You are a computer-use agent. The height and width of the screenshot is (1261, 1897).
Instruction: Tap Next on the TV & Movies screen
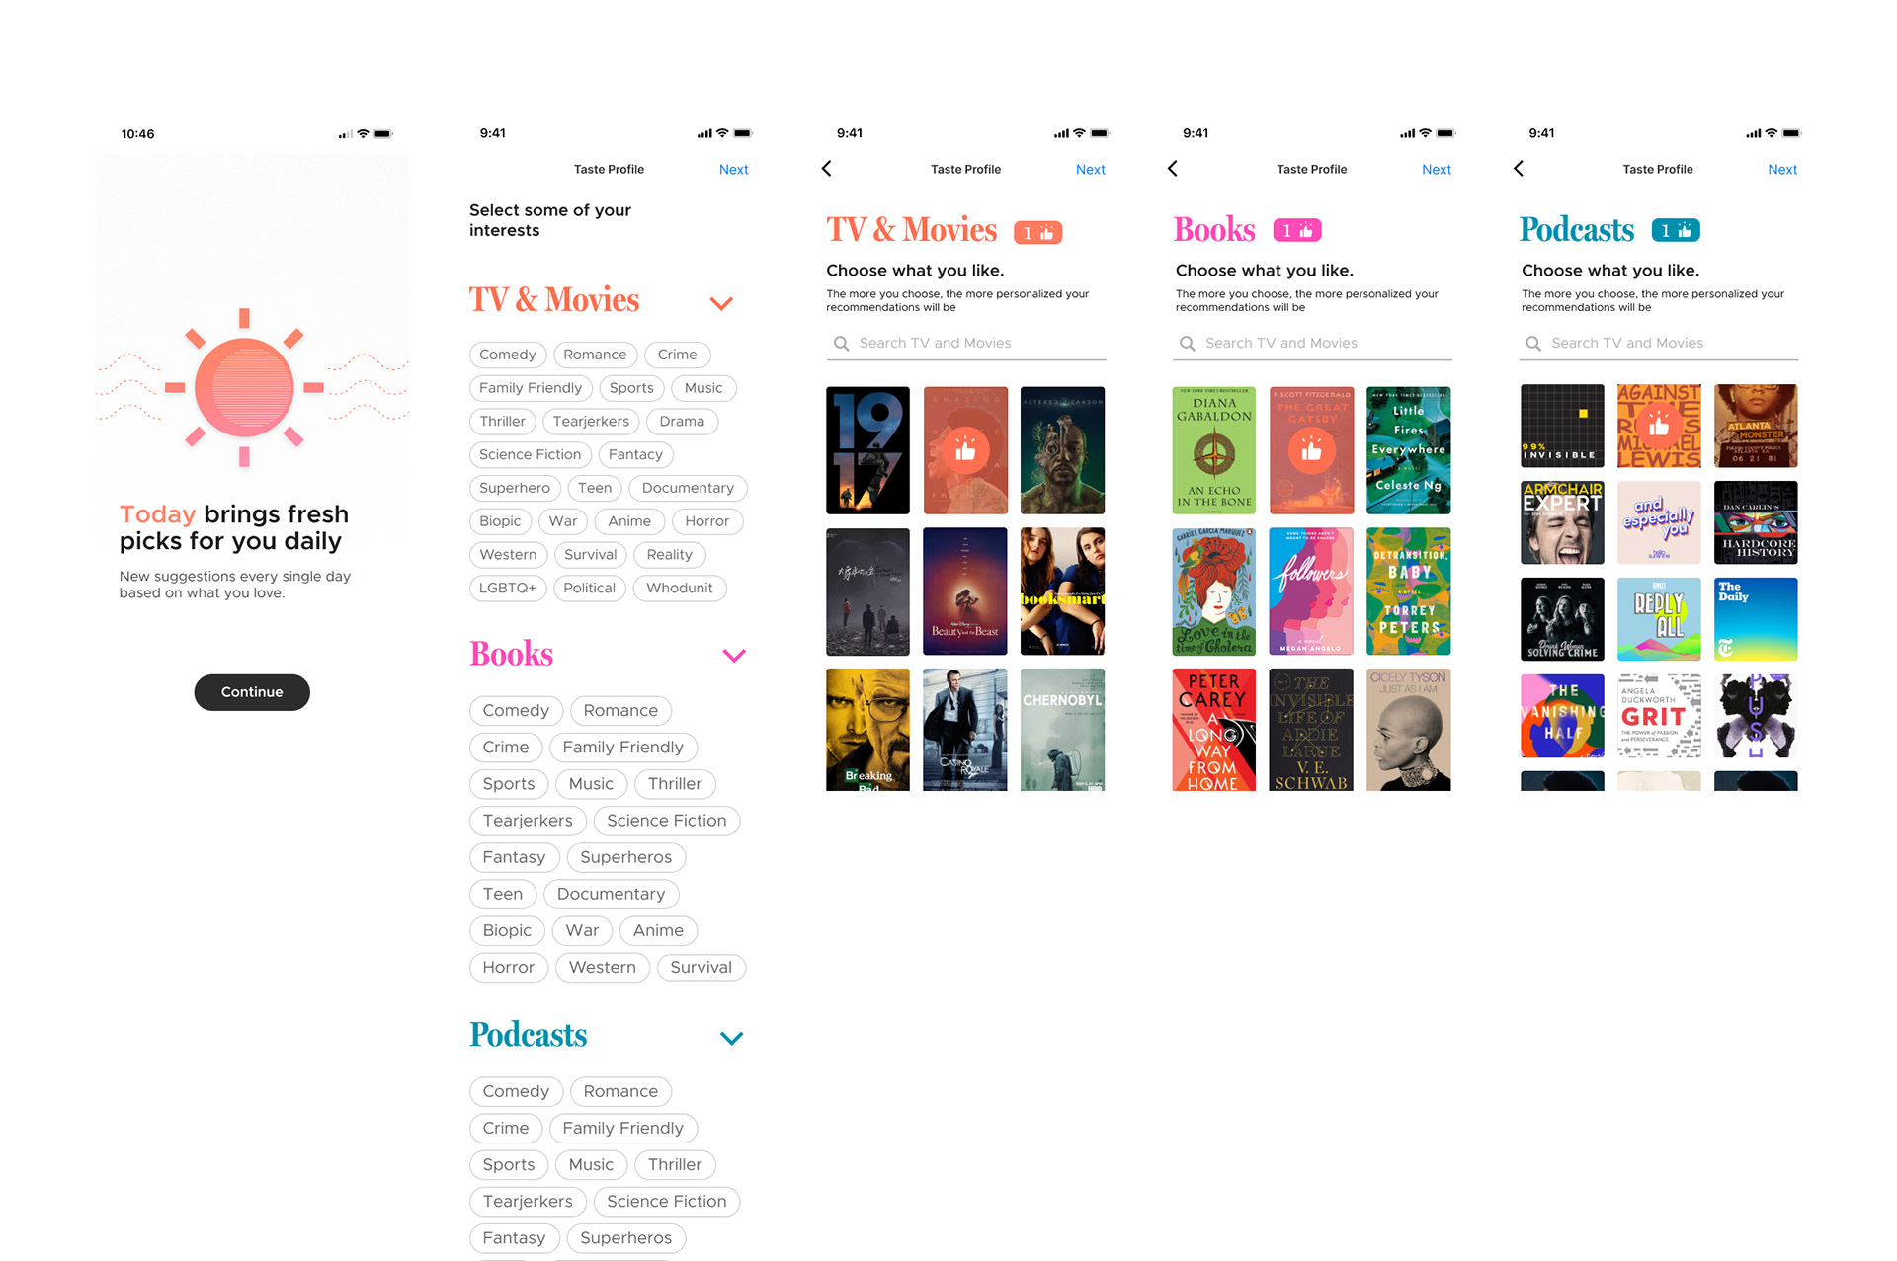tap(1091, 170)
